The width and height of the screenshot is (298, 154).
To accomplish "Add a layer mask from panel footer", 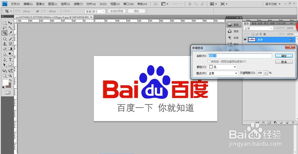I will point(269,122).
